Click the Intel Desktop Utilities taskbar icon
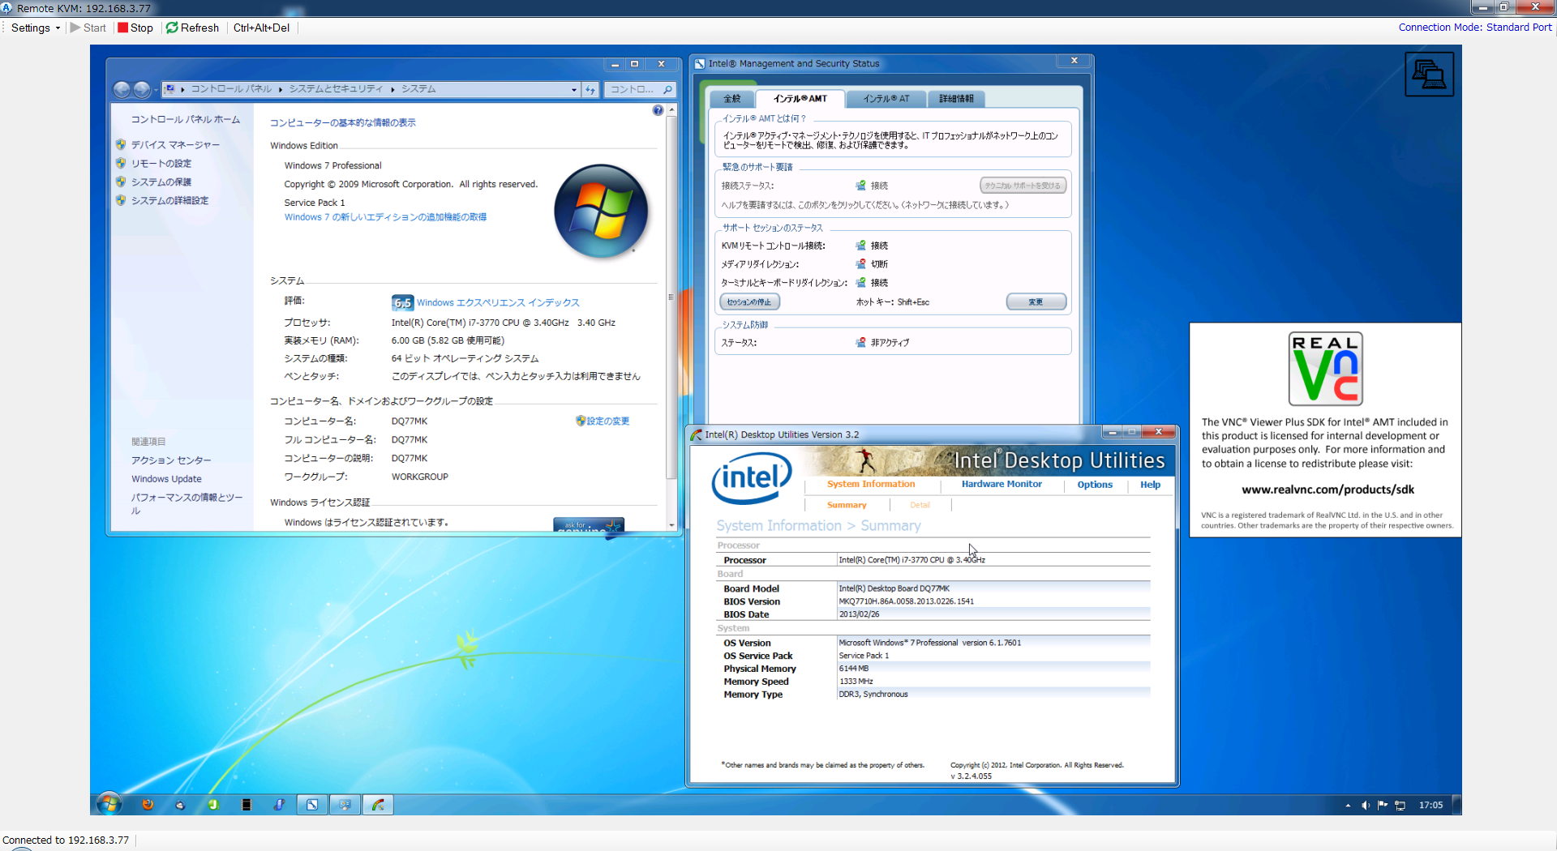The width and height of the screenshot is (1557, 851). tap(378, 805)
